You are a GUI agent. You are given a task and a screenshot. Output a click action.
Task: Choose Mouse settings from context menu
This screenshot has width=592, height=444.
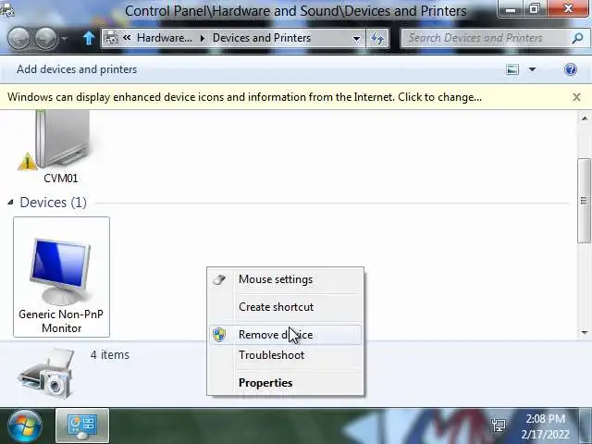coord(285,279)
